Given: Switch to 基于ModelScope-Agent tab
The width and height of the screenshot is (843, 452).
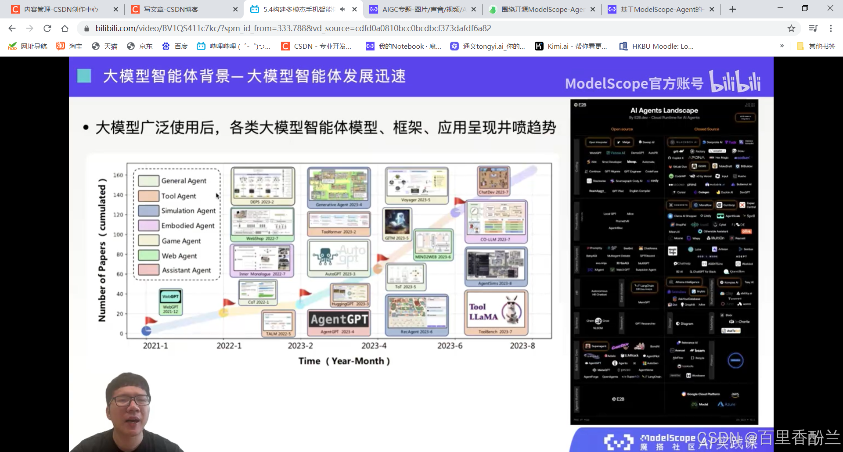Looking at the screenshot, I should pos(661,9).
